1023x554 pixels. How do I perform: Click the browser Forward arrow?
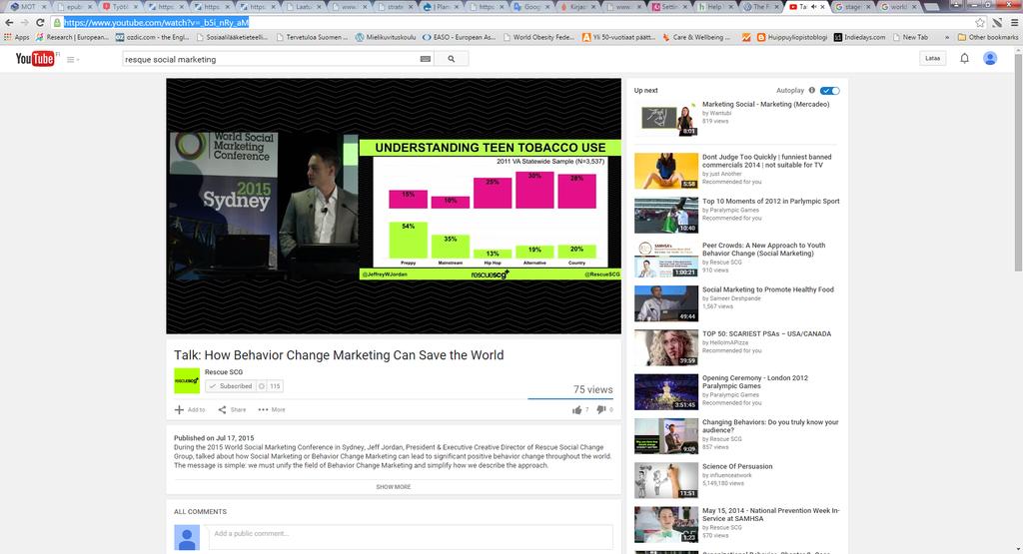pos(24,23)
